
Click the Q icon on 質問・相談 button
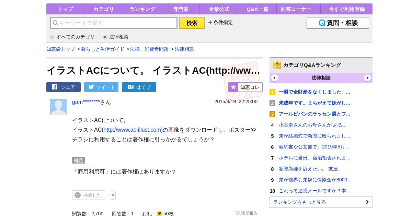click(322, 23)
